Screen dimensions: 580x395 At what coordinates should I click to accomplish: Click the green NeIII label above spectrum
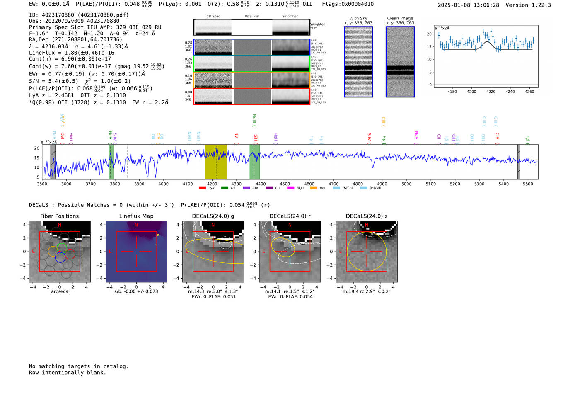[x=254, y=120]
